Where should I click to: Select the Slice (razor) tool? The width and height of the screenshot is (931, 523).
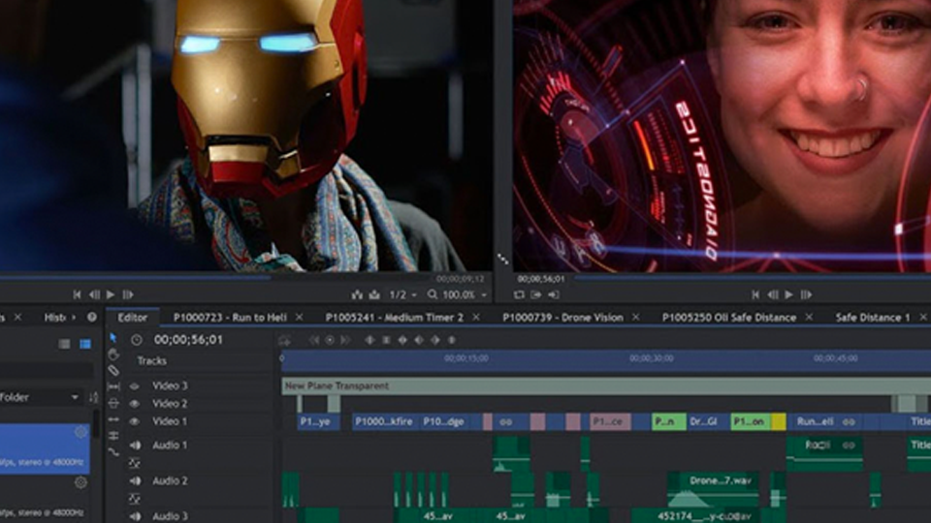113,371
